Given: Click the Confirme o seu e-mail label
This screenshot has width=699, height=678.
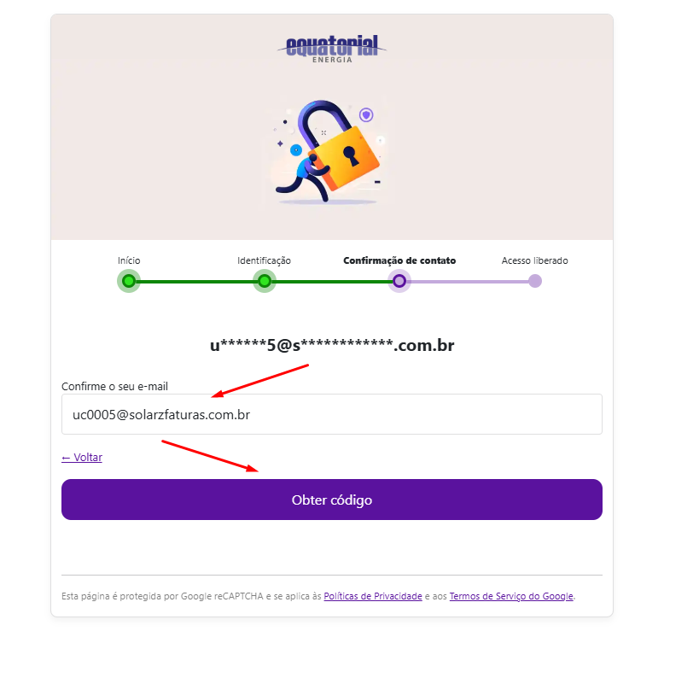Looking at the screenshot, I should pyautogui.click(x=114, y=386).
